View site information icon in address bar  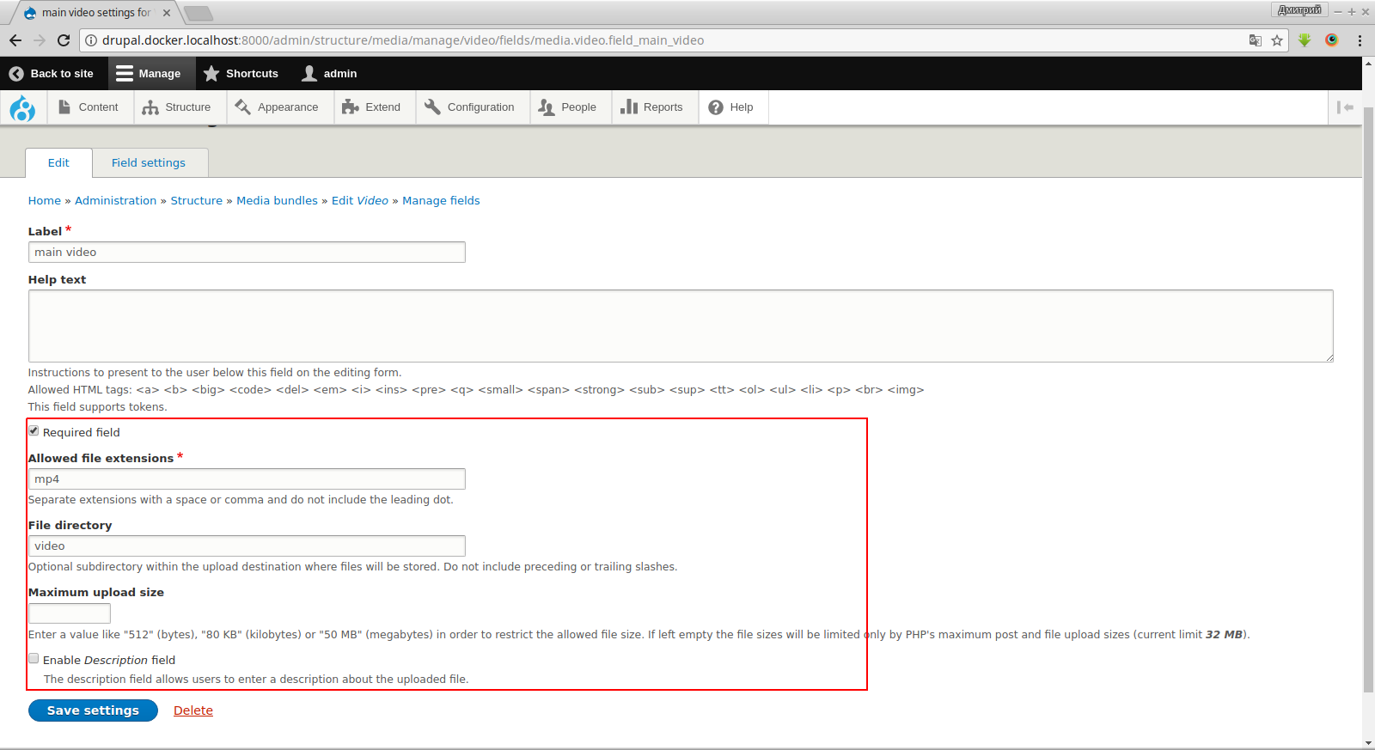click(x=91, y=40)
